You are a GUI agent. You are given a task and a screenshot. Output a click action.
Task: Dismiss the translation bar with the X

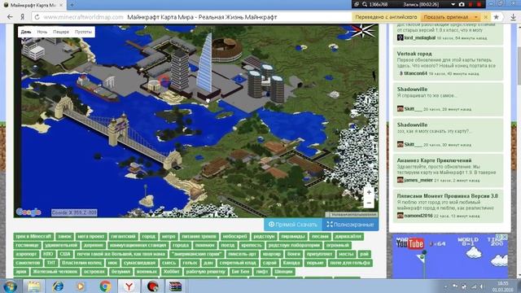click(485, 17)
